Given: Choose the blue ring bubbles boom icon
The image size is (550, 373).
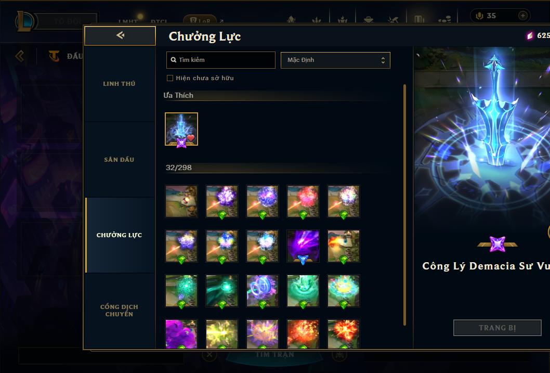Looking at the screenshot, I should pyautogui.click(x=263, y=290).
